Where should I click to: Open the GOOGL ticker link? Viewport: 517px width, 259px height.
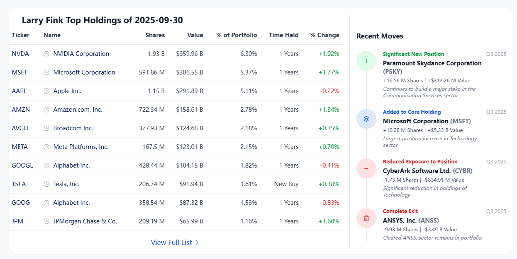(22, 165)
